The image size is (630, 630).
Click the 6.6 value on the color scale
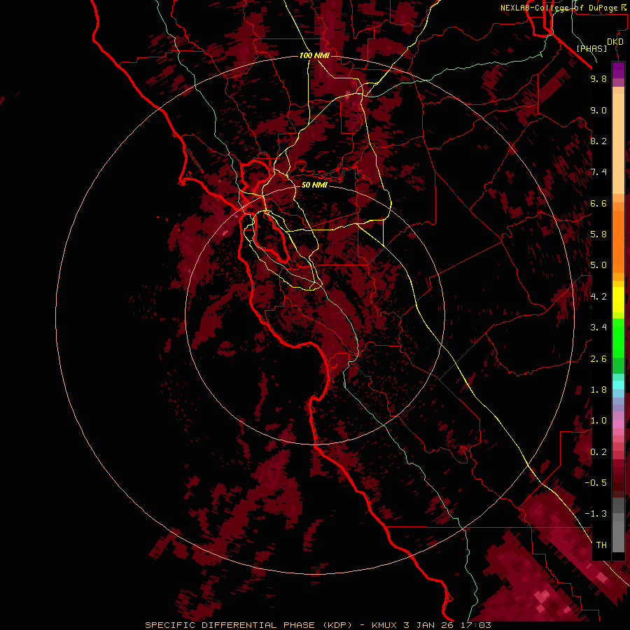click(598, 203)
